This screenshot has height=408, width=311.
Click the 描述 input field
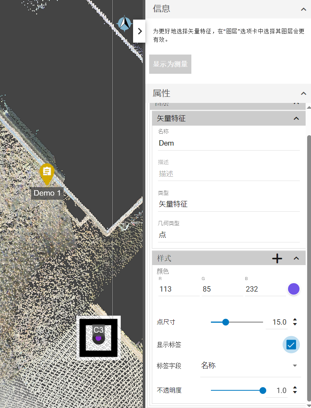coord(229,174)
